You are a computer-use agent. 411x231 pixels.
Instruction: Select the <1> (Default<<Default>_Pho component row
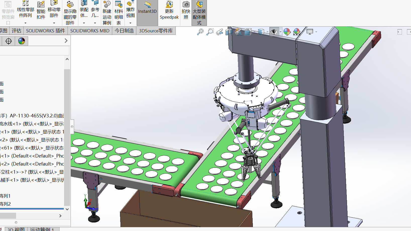[32, 156]
